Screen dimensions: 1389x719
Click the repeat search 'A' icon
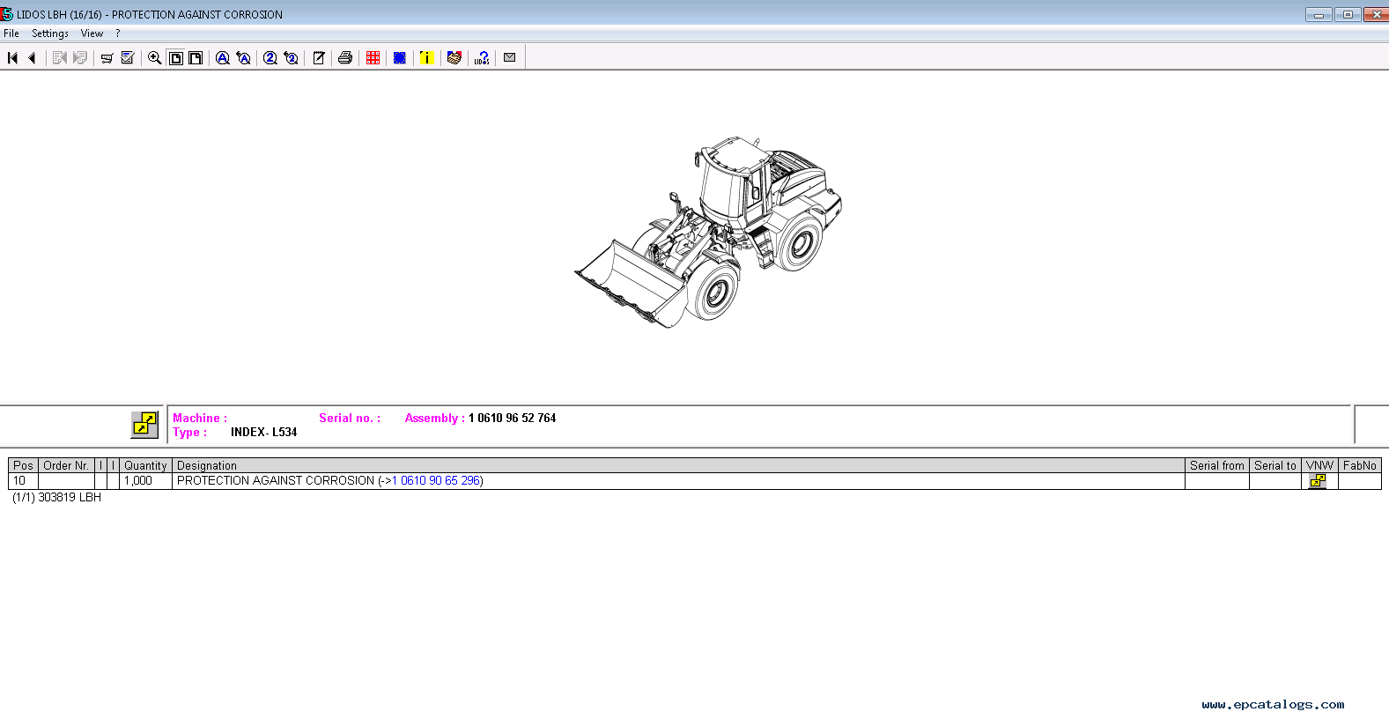click(x=244, y=58)
